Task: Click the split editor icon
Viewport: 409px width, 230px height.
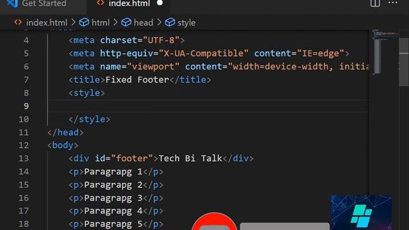Action: click(x=375, y=3)
